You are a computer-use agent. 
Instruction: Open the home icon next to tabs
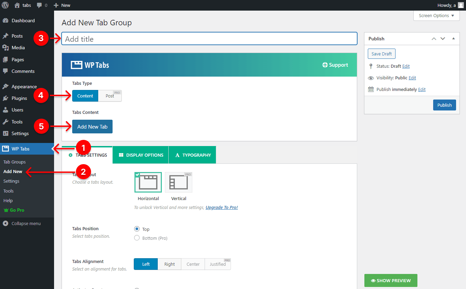coord(17,5)
